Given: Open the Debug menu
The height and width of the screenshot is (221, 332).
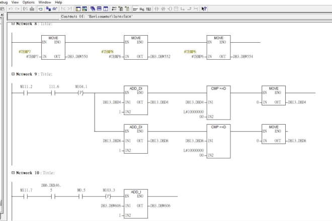Looking at the screenshot, I should (x=4, y=3).
